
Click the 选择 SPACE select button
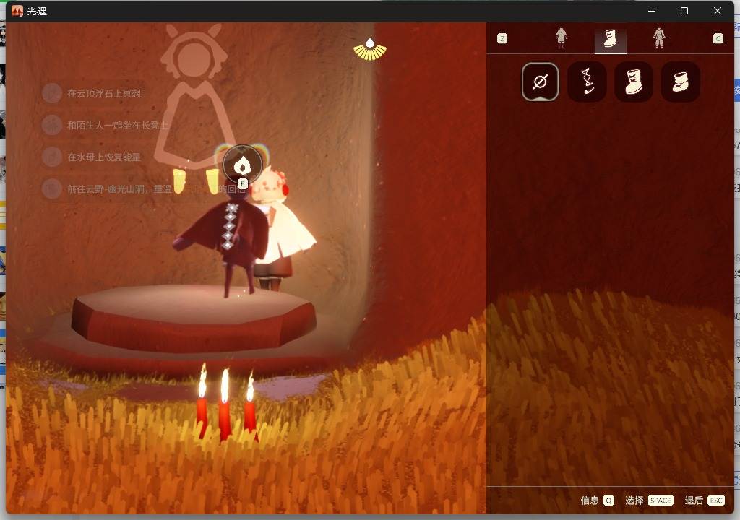649,500
